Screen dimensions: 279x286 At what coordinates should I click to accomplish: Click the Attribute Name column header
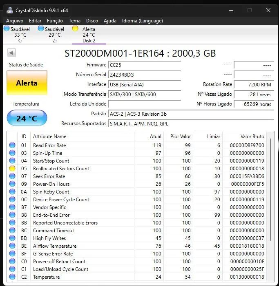(82, 136)
